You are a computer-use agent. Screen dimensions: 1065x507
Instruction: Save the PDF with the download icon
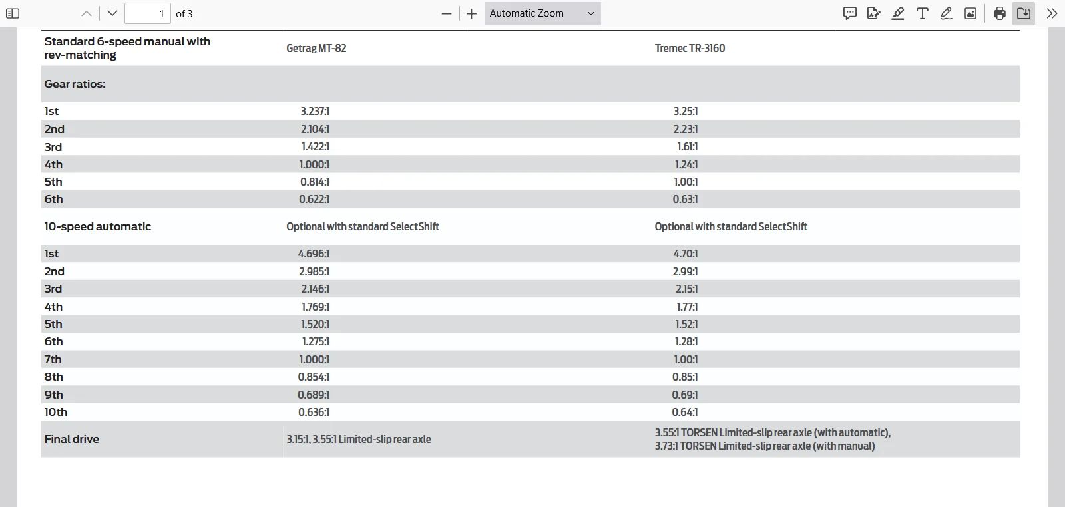coord(1024,13)
